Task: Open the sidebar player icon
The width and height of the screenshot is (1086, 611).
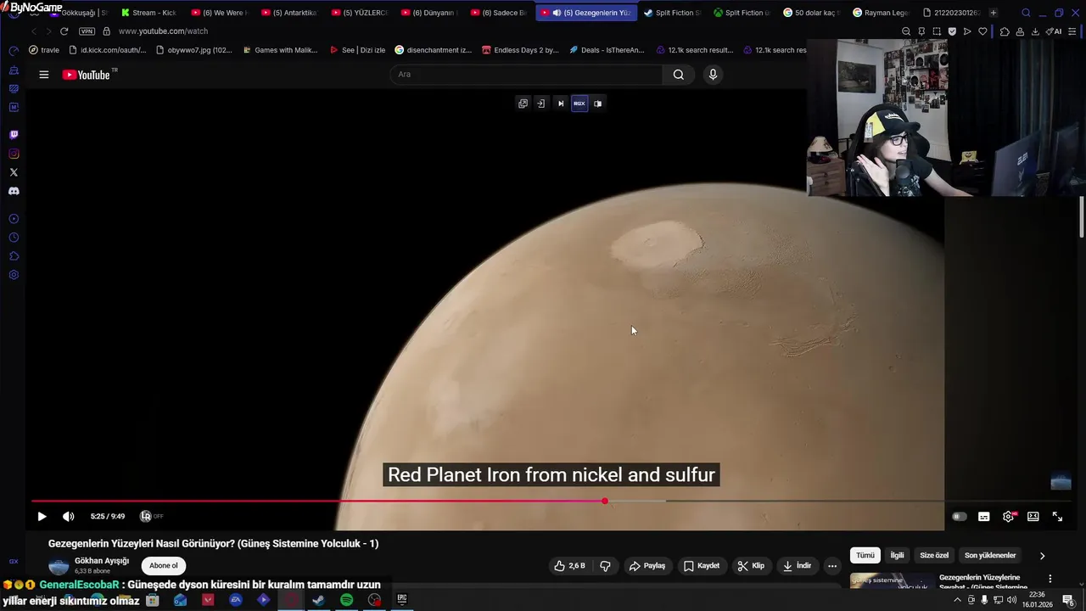Action: (14, 219)
